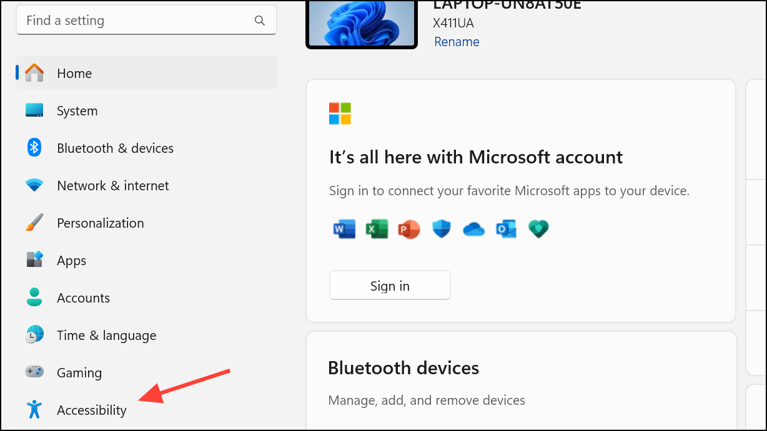Click the Sign in button
This screenshot has height=431, width=767.
pos(390,286)
